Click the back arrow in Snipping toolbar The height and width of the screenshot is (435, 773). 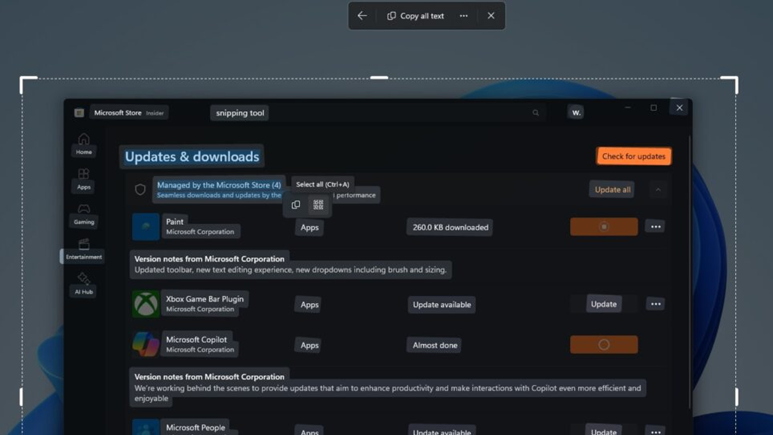click(x=362, y=16)
